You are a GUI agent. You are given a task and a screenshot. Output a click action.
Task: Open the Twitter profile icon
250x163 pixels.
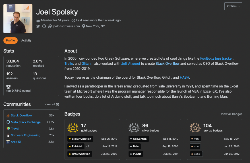pyautogui.click(x=38, y=26)
